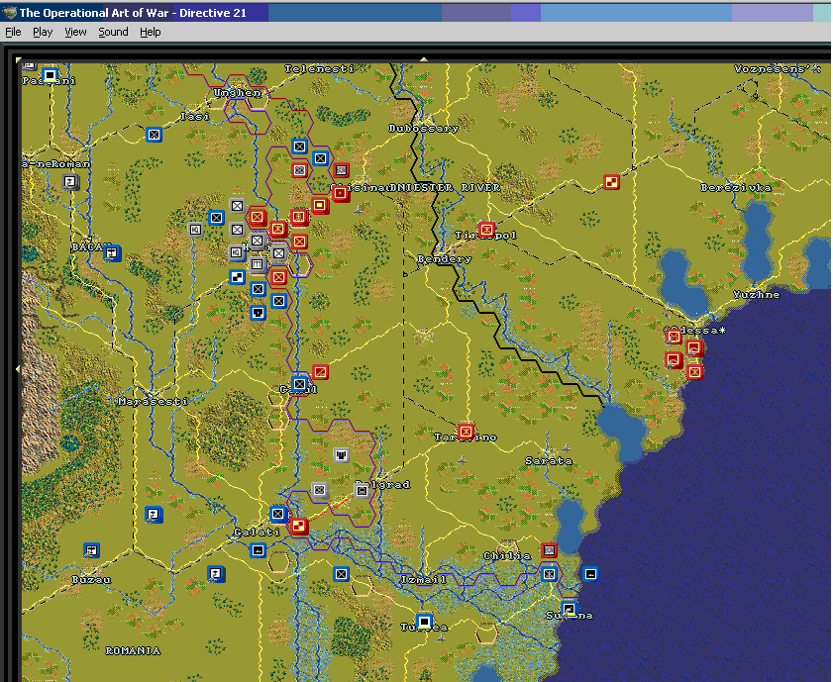Open the Help menu

[151, 32]
